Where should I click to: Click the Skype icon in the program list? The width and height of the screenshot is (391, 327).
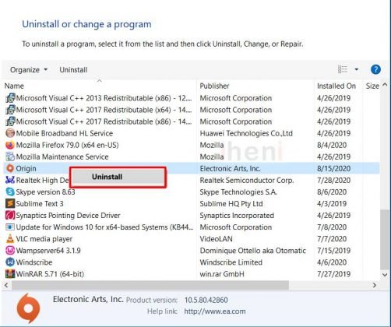click(x=10, y=192)
